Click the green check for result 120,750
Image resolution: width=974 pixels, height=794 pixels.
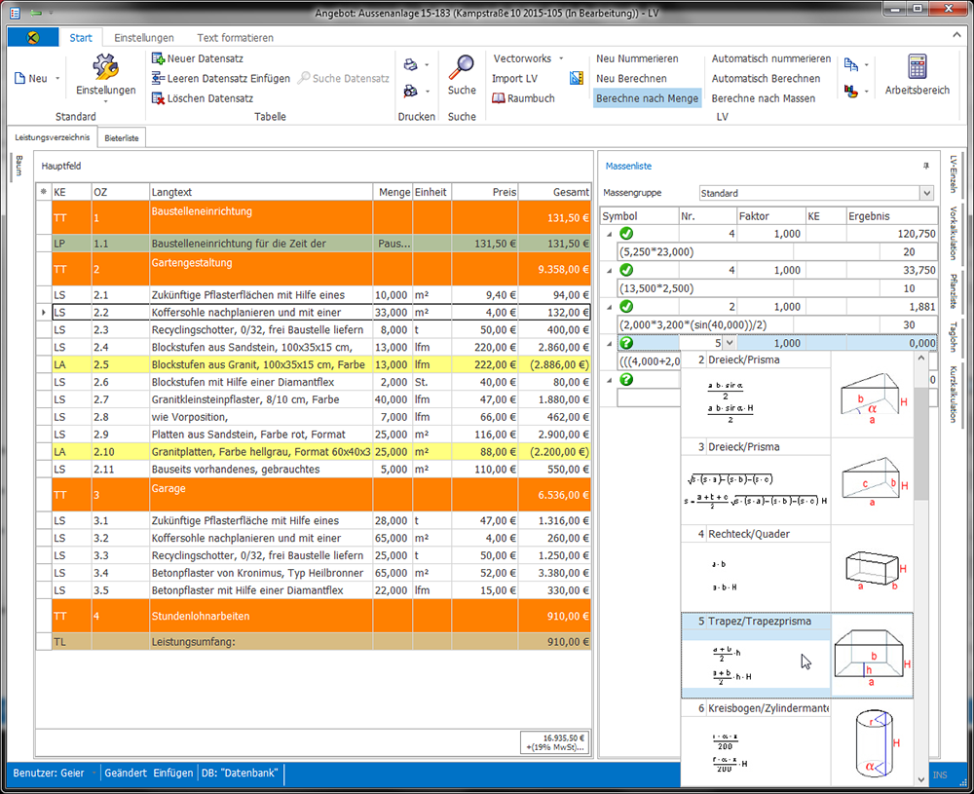click(626, 234)
